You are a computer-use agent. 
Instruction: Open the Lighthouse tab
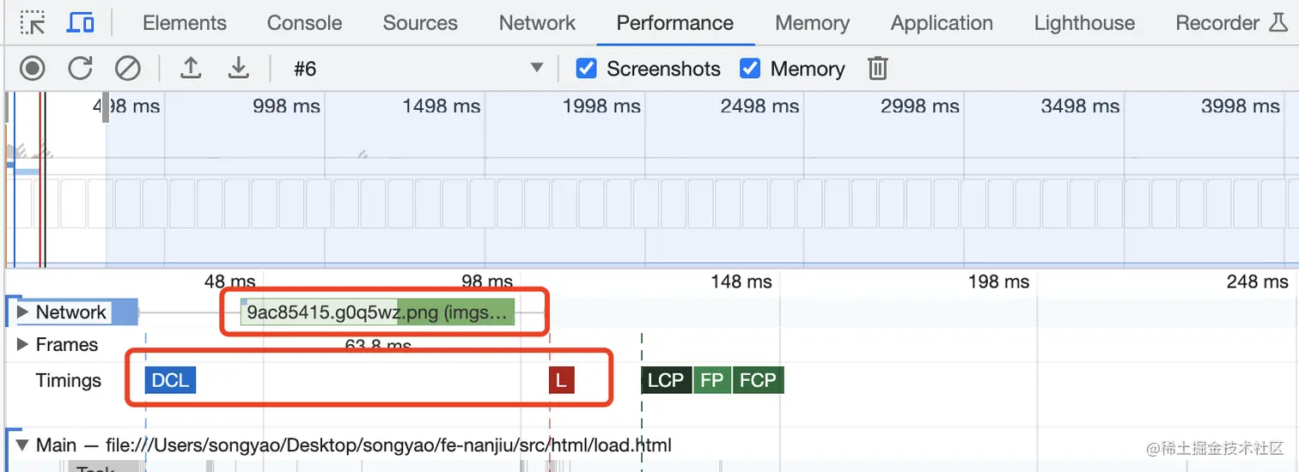(x=1084, y=23)
